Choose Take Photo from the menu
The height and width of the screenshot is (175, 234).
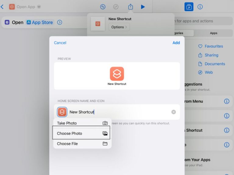82,123
